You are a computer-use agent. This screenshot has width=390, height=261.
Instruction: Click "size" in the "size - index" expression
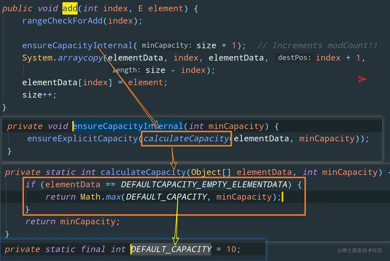pos(155,70)
